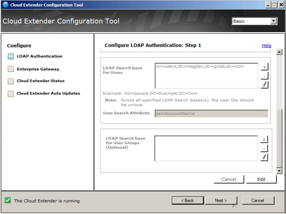Check the Enterprise Gateway configure box
Screen dimensions: 286x214
10,69
